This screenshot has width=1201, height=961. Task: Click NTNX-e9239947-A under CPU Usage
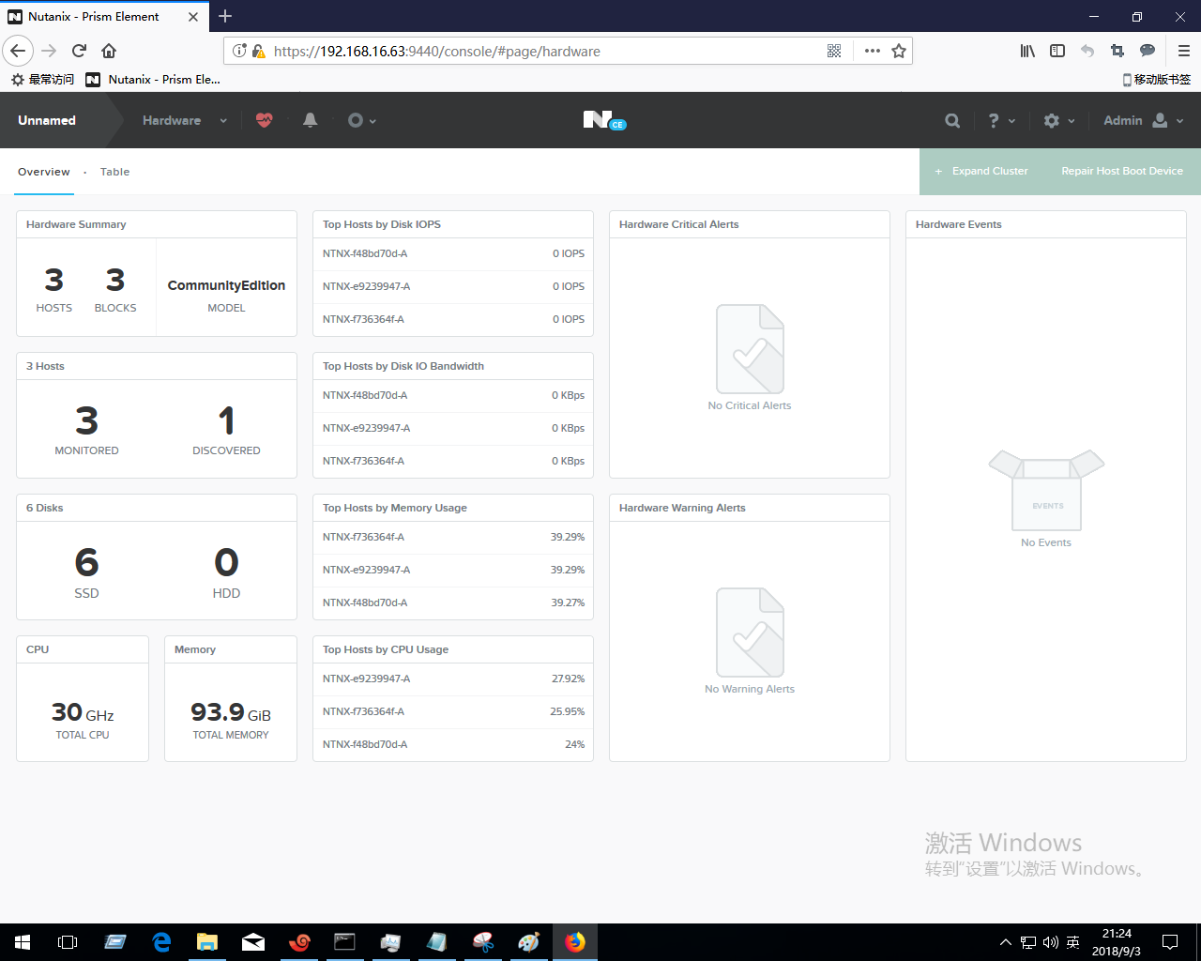tap(366, 679)
